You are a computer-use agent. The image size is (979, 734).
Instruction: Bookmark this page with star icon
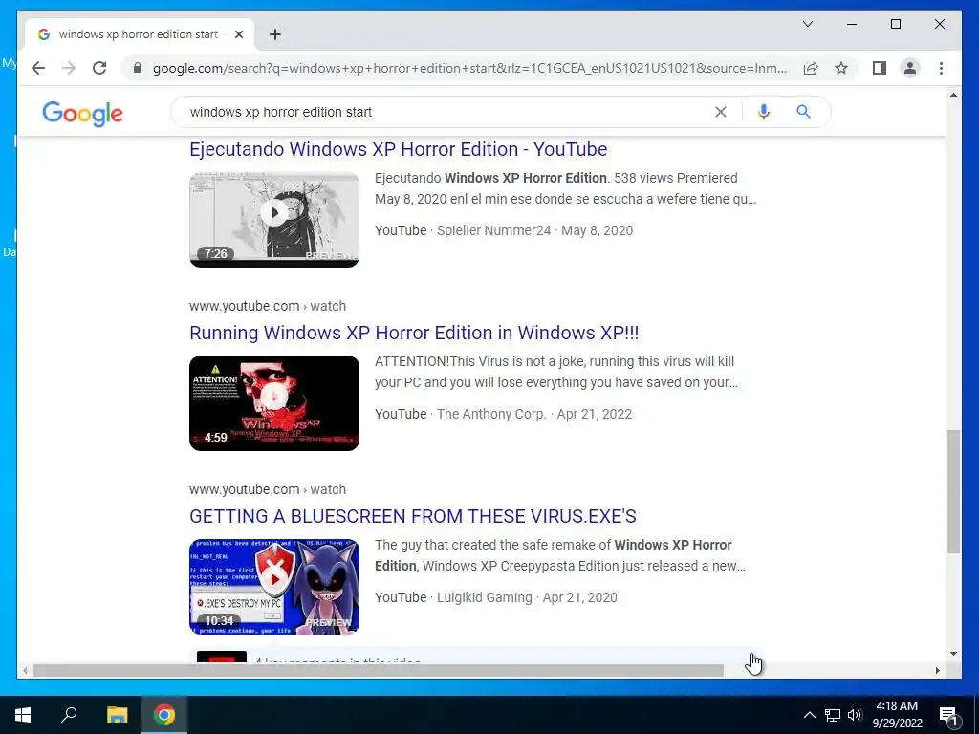point(841,68)
